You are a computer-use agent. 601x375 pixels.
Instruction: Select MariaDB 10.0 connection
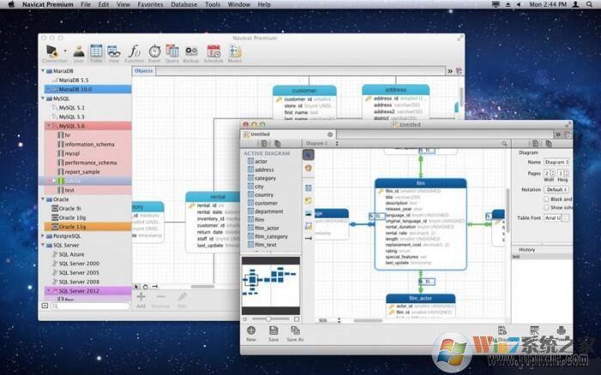88,89
